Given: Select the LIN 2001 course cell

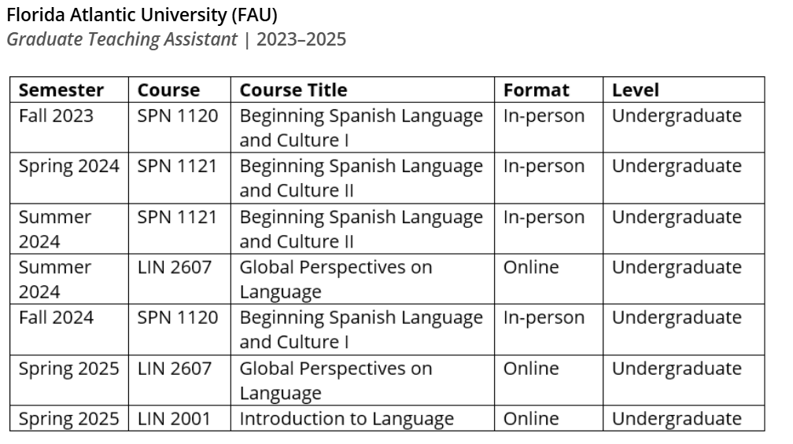Looking at the screenshot, I should click(179, 418).
